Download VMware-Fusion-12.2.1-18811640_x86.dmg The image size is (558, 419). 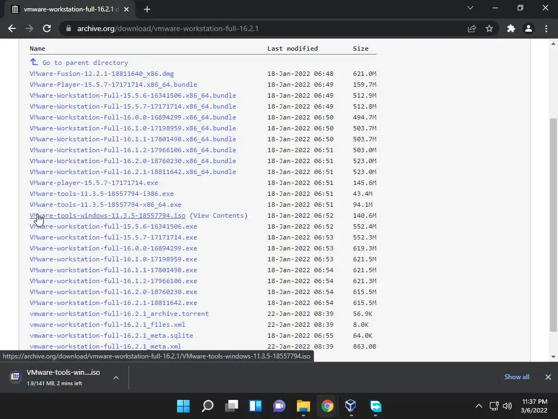coord(102,74)
